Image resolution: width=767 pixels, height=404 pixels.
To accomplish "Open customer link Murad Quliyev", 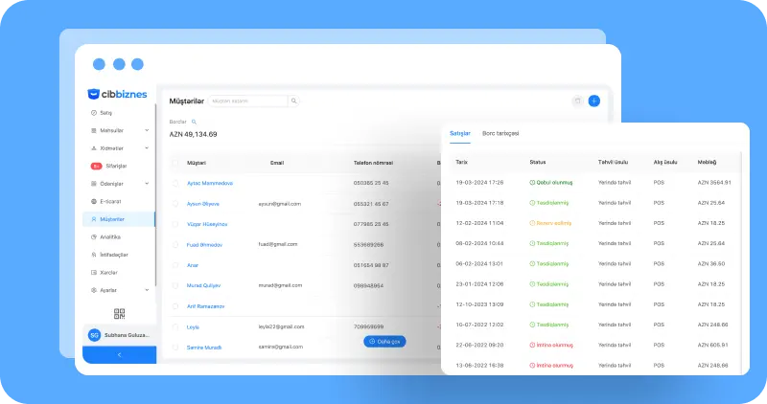I will tap(205, 285).
